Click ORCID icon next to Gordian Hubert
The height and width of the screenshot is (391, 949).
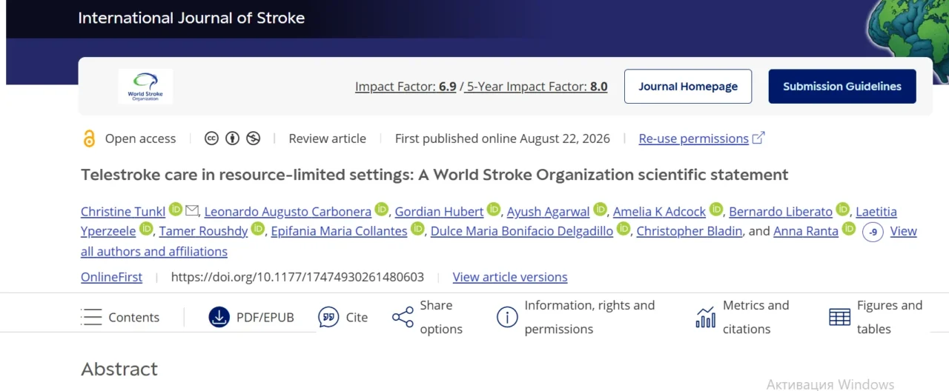494,210
